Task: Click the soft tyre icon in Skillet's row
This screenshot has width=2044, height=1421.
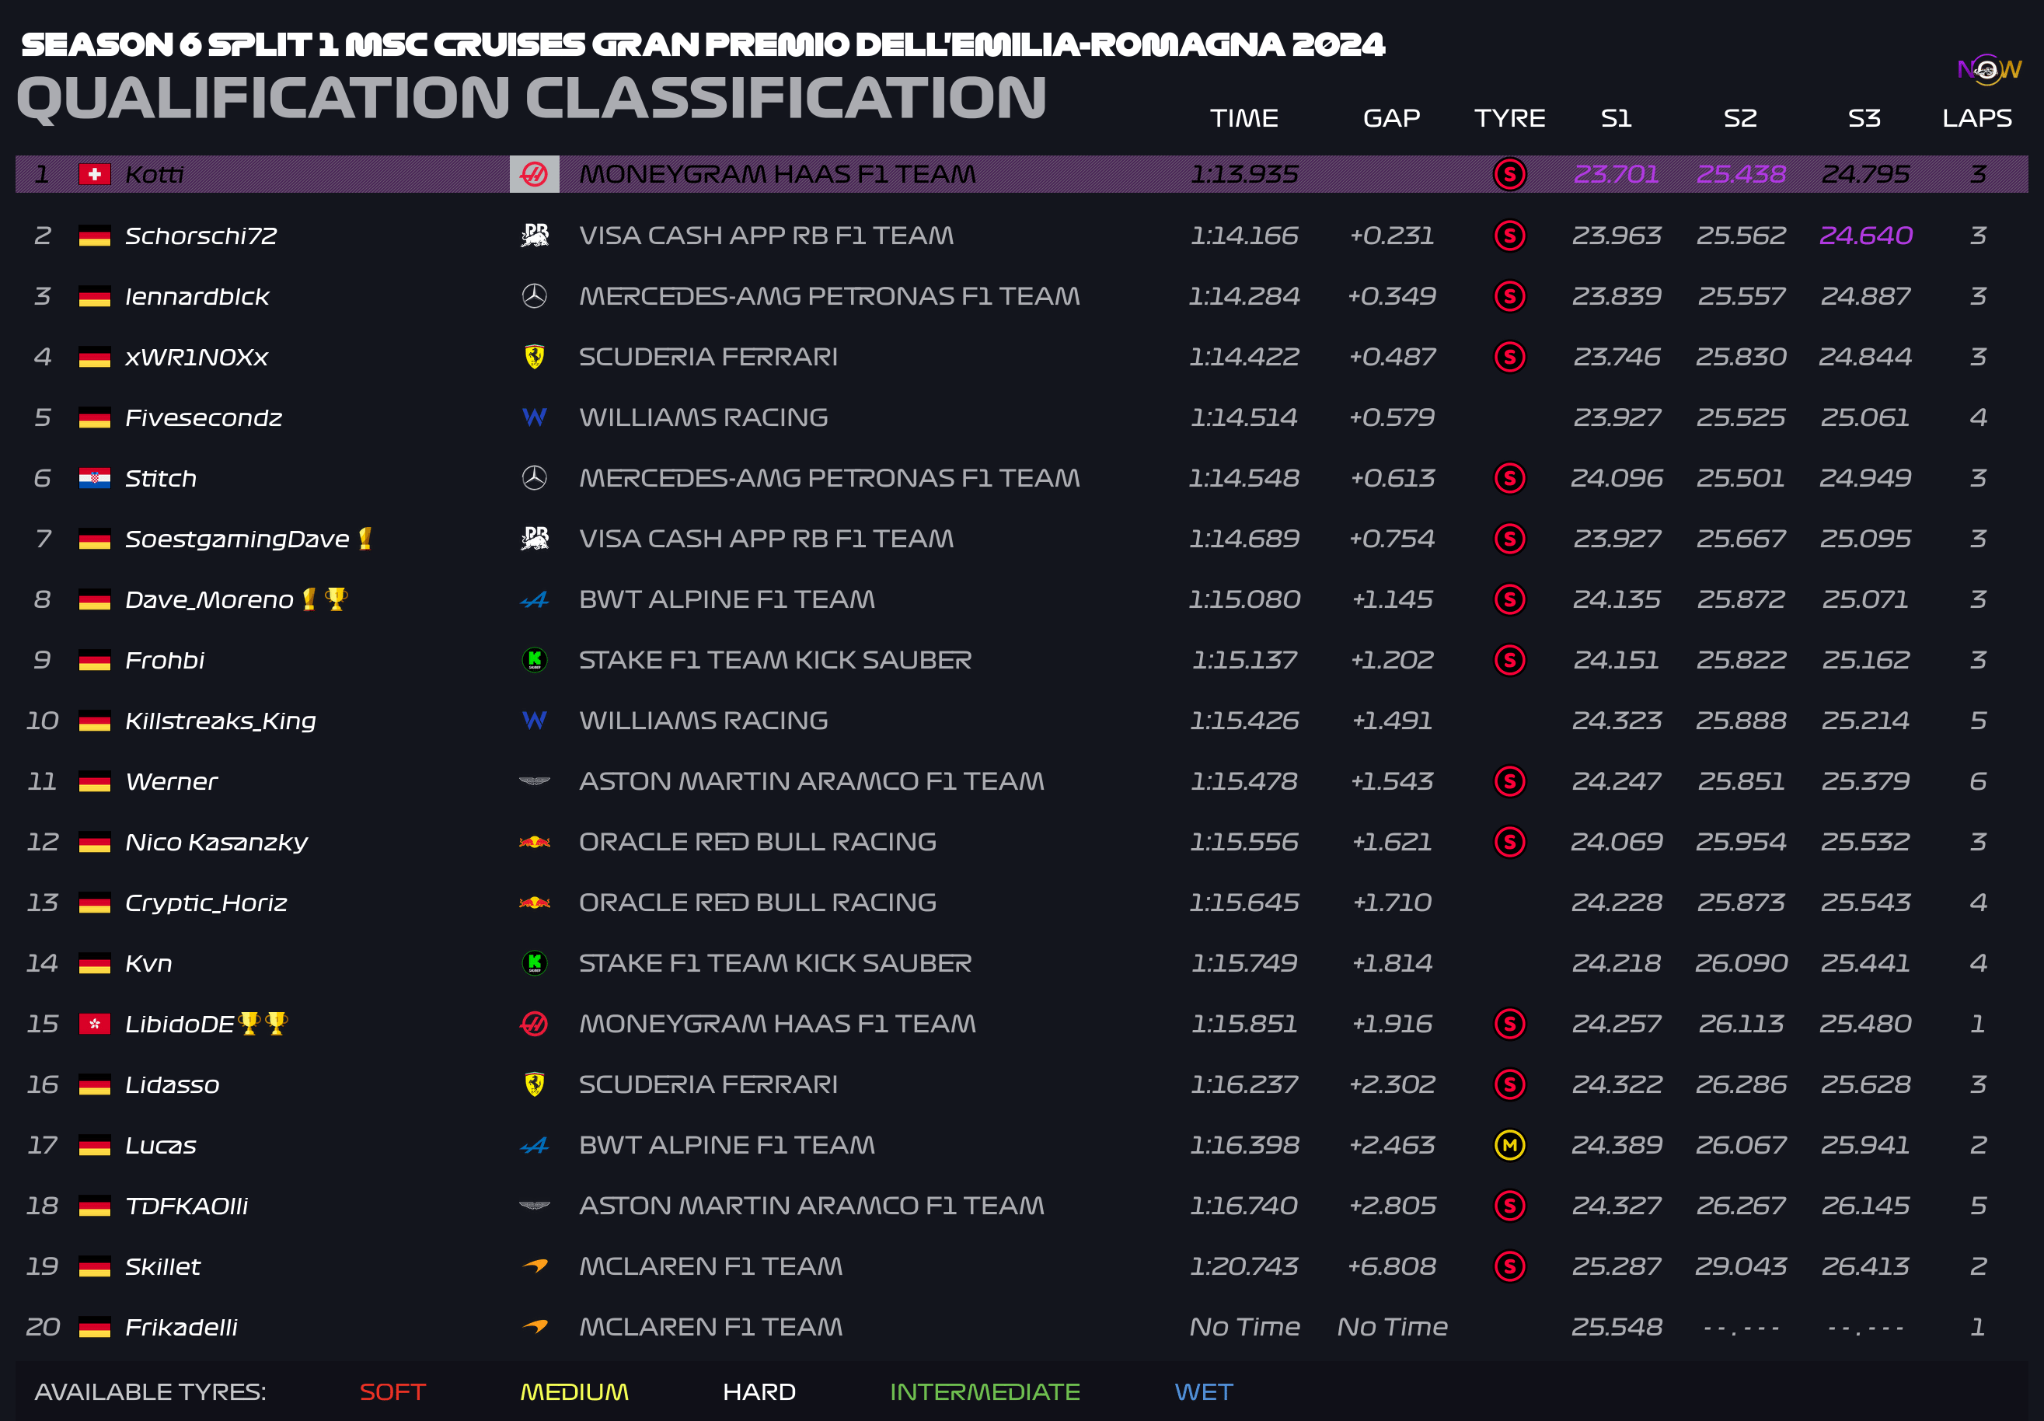Action: [x=1509, y=1266]
